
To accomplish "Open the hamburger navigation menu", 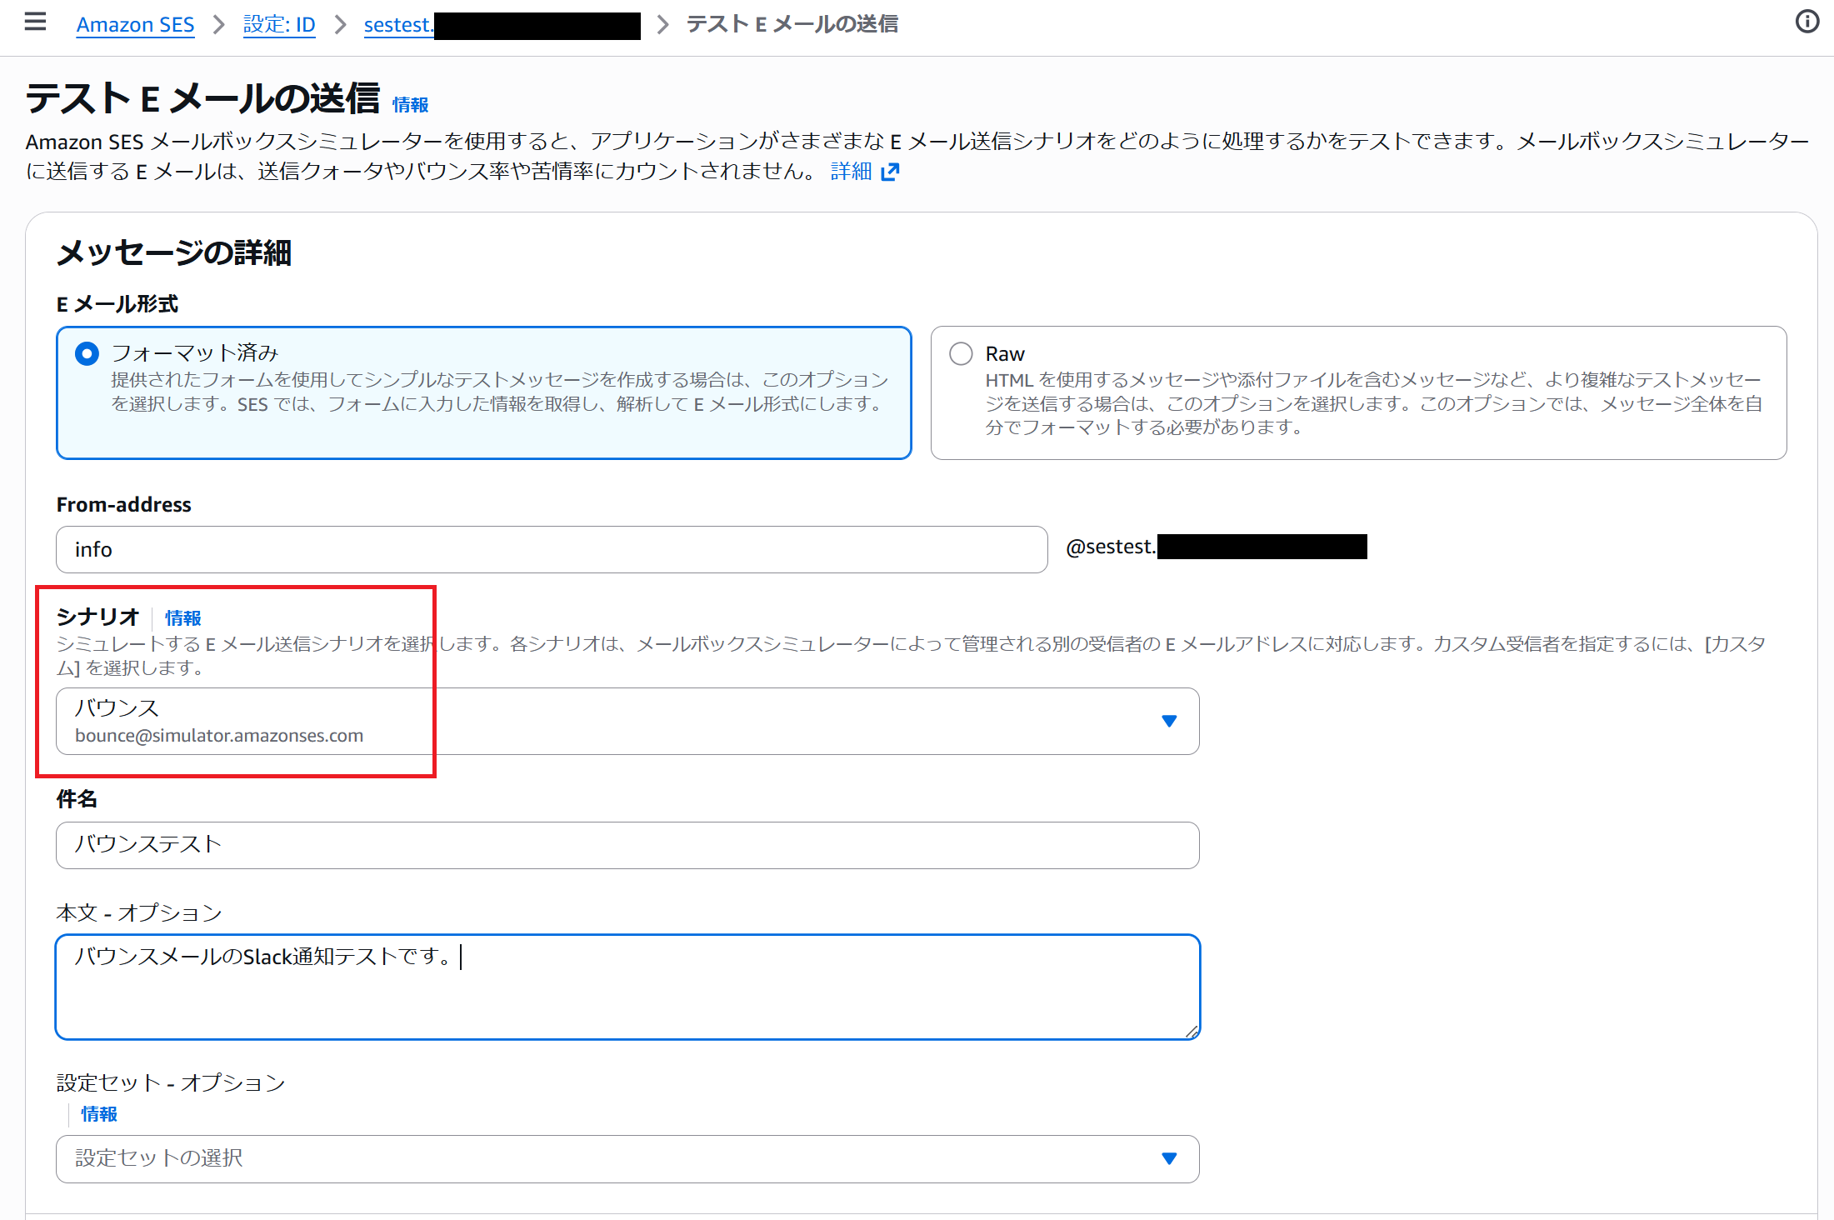I will (x=35, y=22).
